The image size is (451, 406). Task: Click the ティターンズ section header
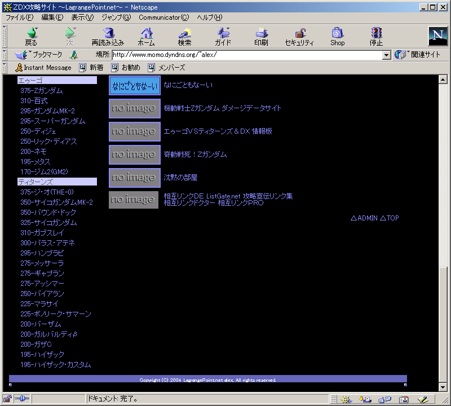pyautogui.click(x=58, y=182)
